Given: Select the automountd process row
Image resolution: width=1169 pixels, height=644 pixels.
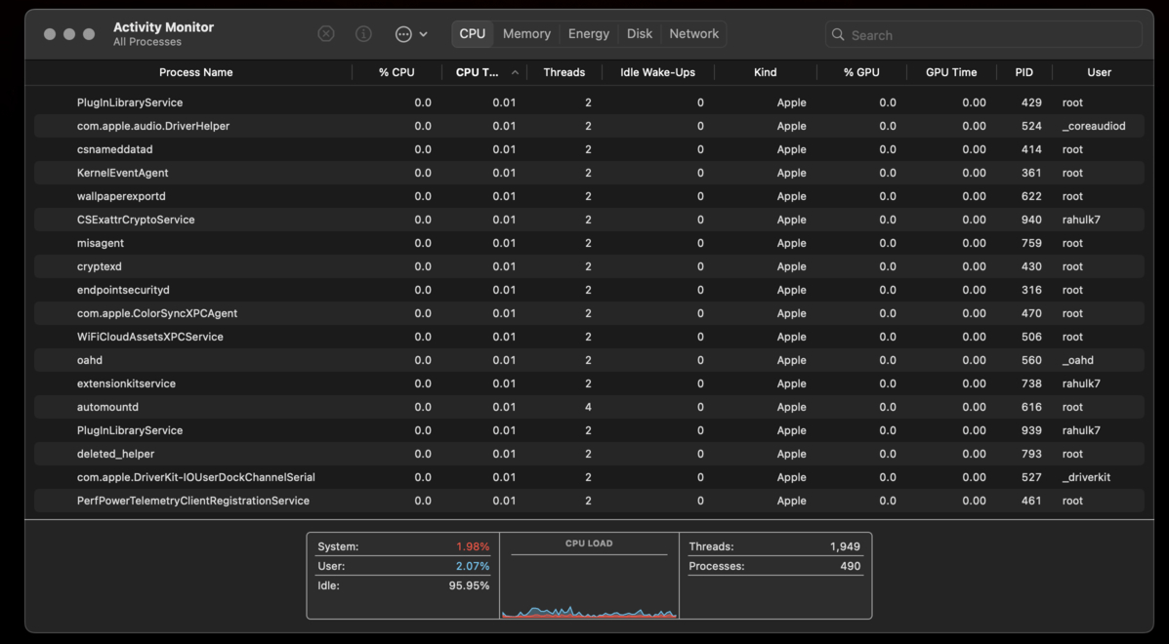Looking at the screenshot, I should point(589,407).
